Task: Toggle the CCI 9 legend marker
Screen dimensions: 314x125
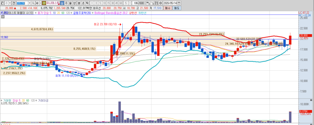Action: tap(2, 124)
